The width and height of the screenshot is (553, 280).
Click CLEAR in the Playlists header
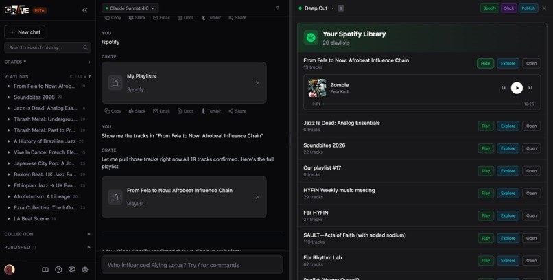pos(76,77)
